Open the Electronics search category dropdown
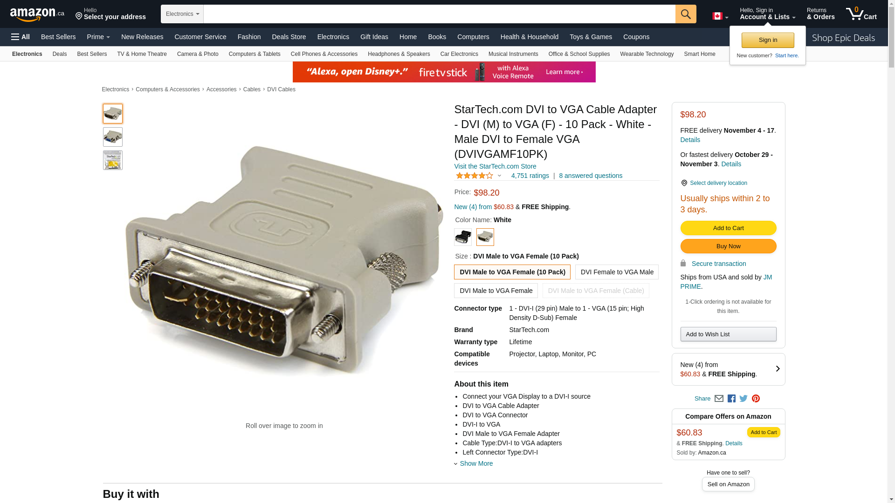This screenshot has width=895, height=503. [x=182, y=14]
